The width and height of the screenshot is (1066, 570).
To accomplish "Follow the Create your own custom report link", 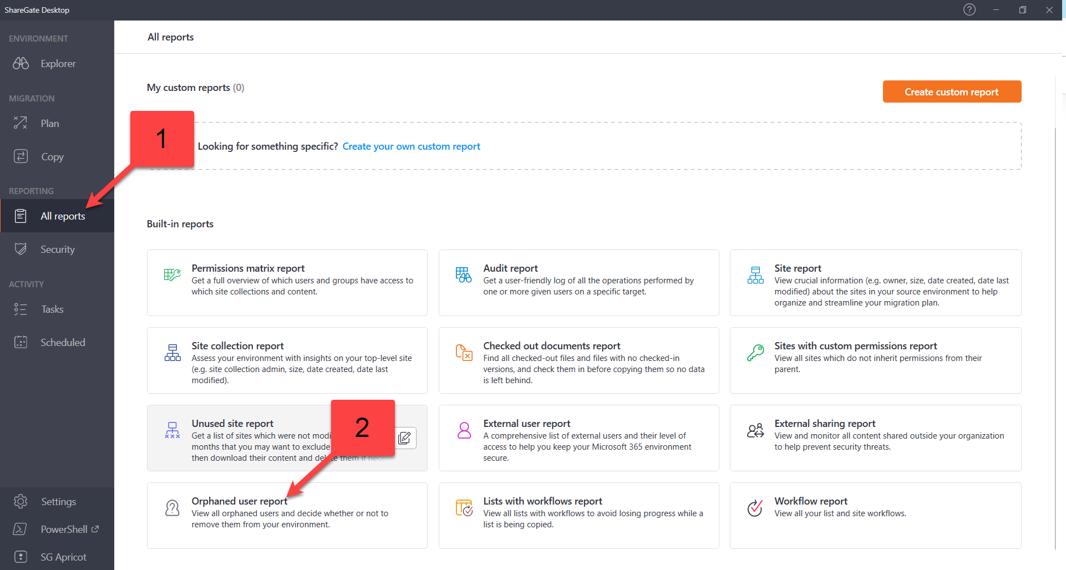I will (411, 146).
